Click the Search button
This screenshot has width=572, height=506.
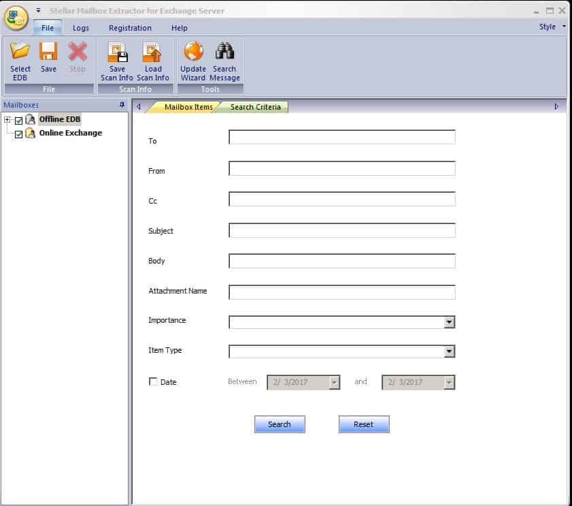280,424
